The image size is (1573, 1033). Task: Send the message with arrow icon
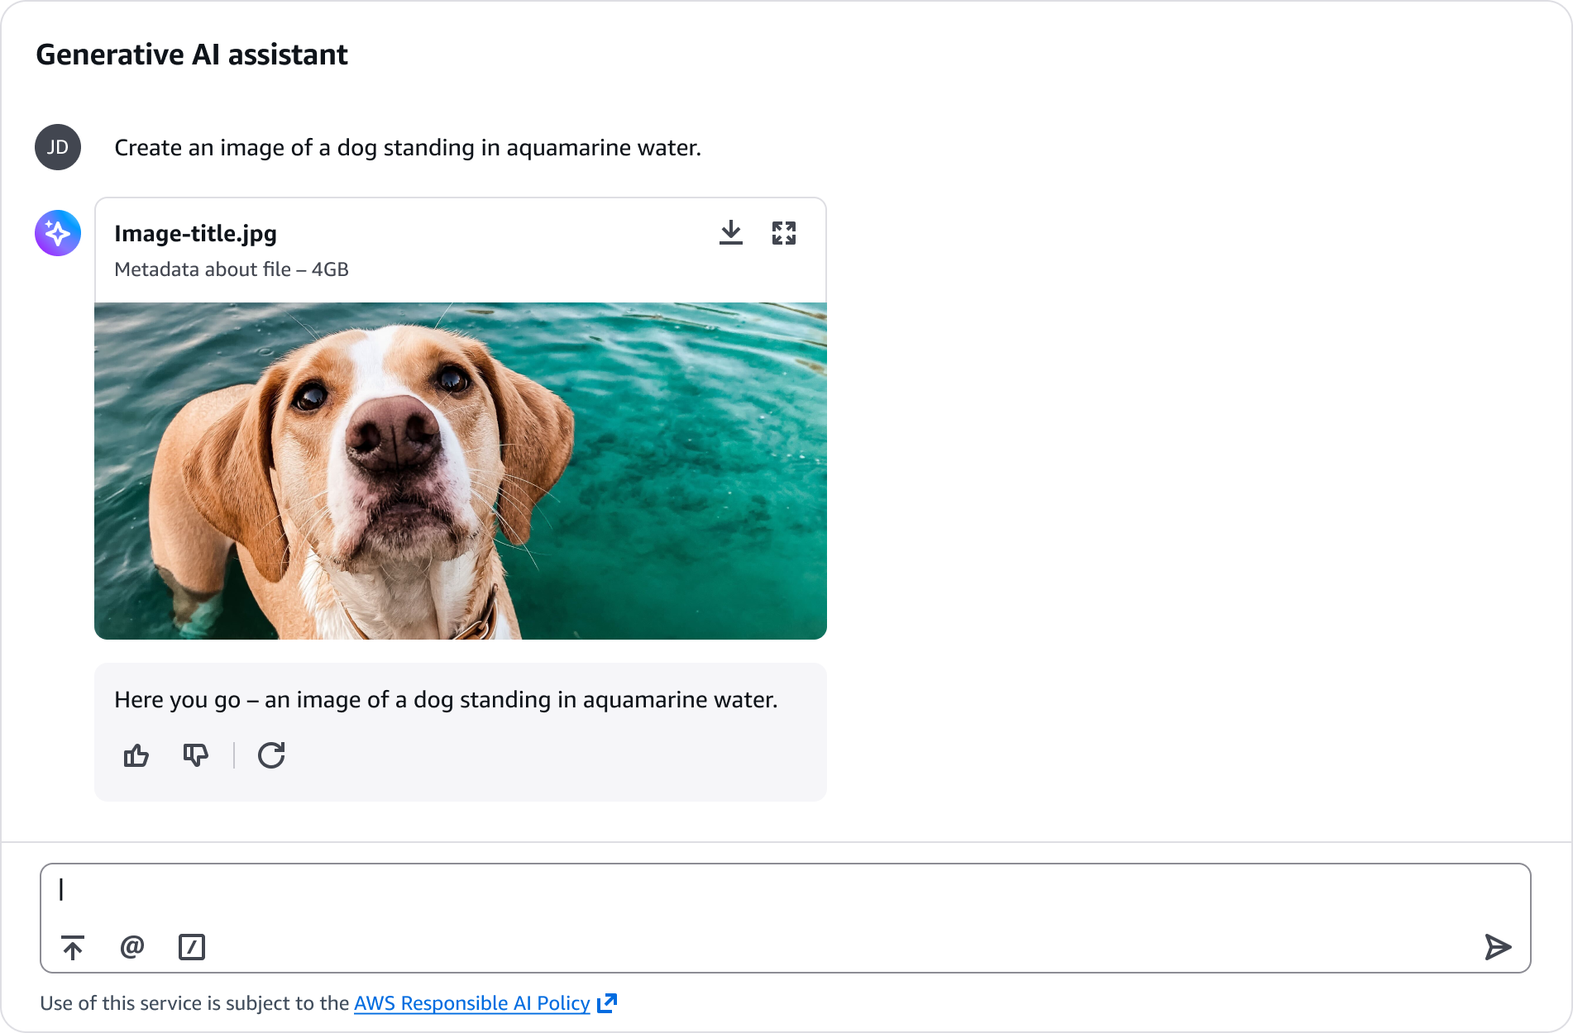coord(1497,947)
